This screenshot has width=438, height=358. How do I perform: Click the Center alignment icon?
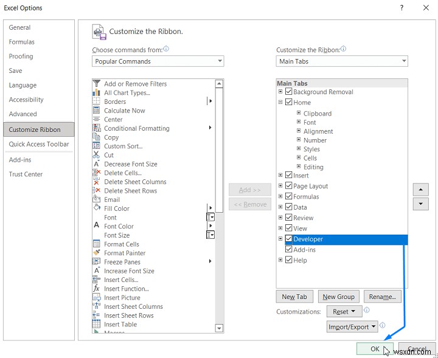(x=96, y=119)
